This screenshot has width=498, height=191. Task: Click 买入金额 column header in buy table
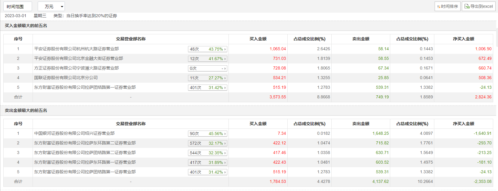[x=258, y=39]
